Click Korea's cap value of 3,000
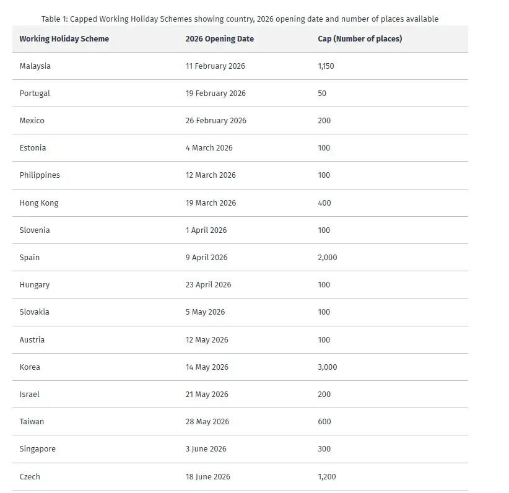 328,367
